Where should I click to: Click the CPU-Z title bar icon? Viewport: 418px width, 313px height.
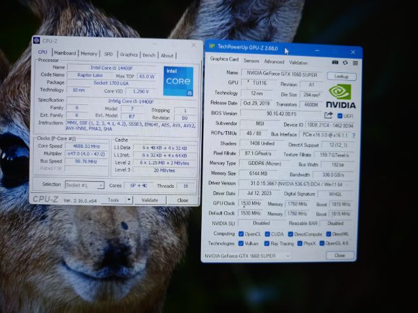pos(37,41)
